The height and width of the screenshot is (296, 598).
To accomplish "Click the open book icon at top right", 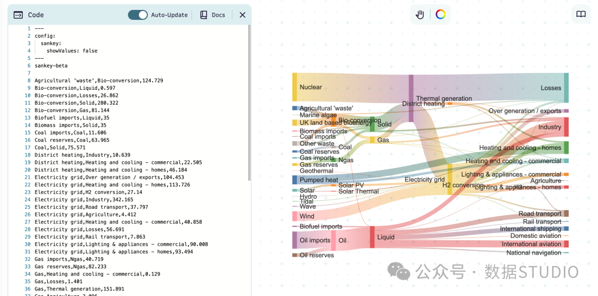I will point(581,14).
